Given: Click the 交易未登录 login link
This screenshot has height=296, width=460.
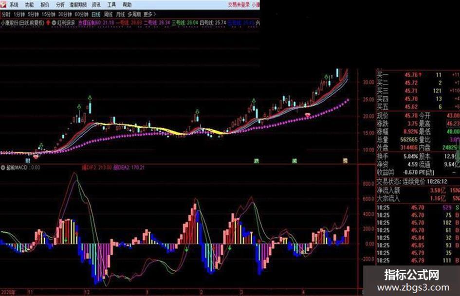Looking at the screenshot, I should [x=239, y=5].
